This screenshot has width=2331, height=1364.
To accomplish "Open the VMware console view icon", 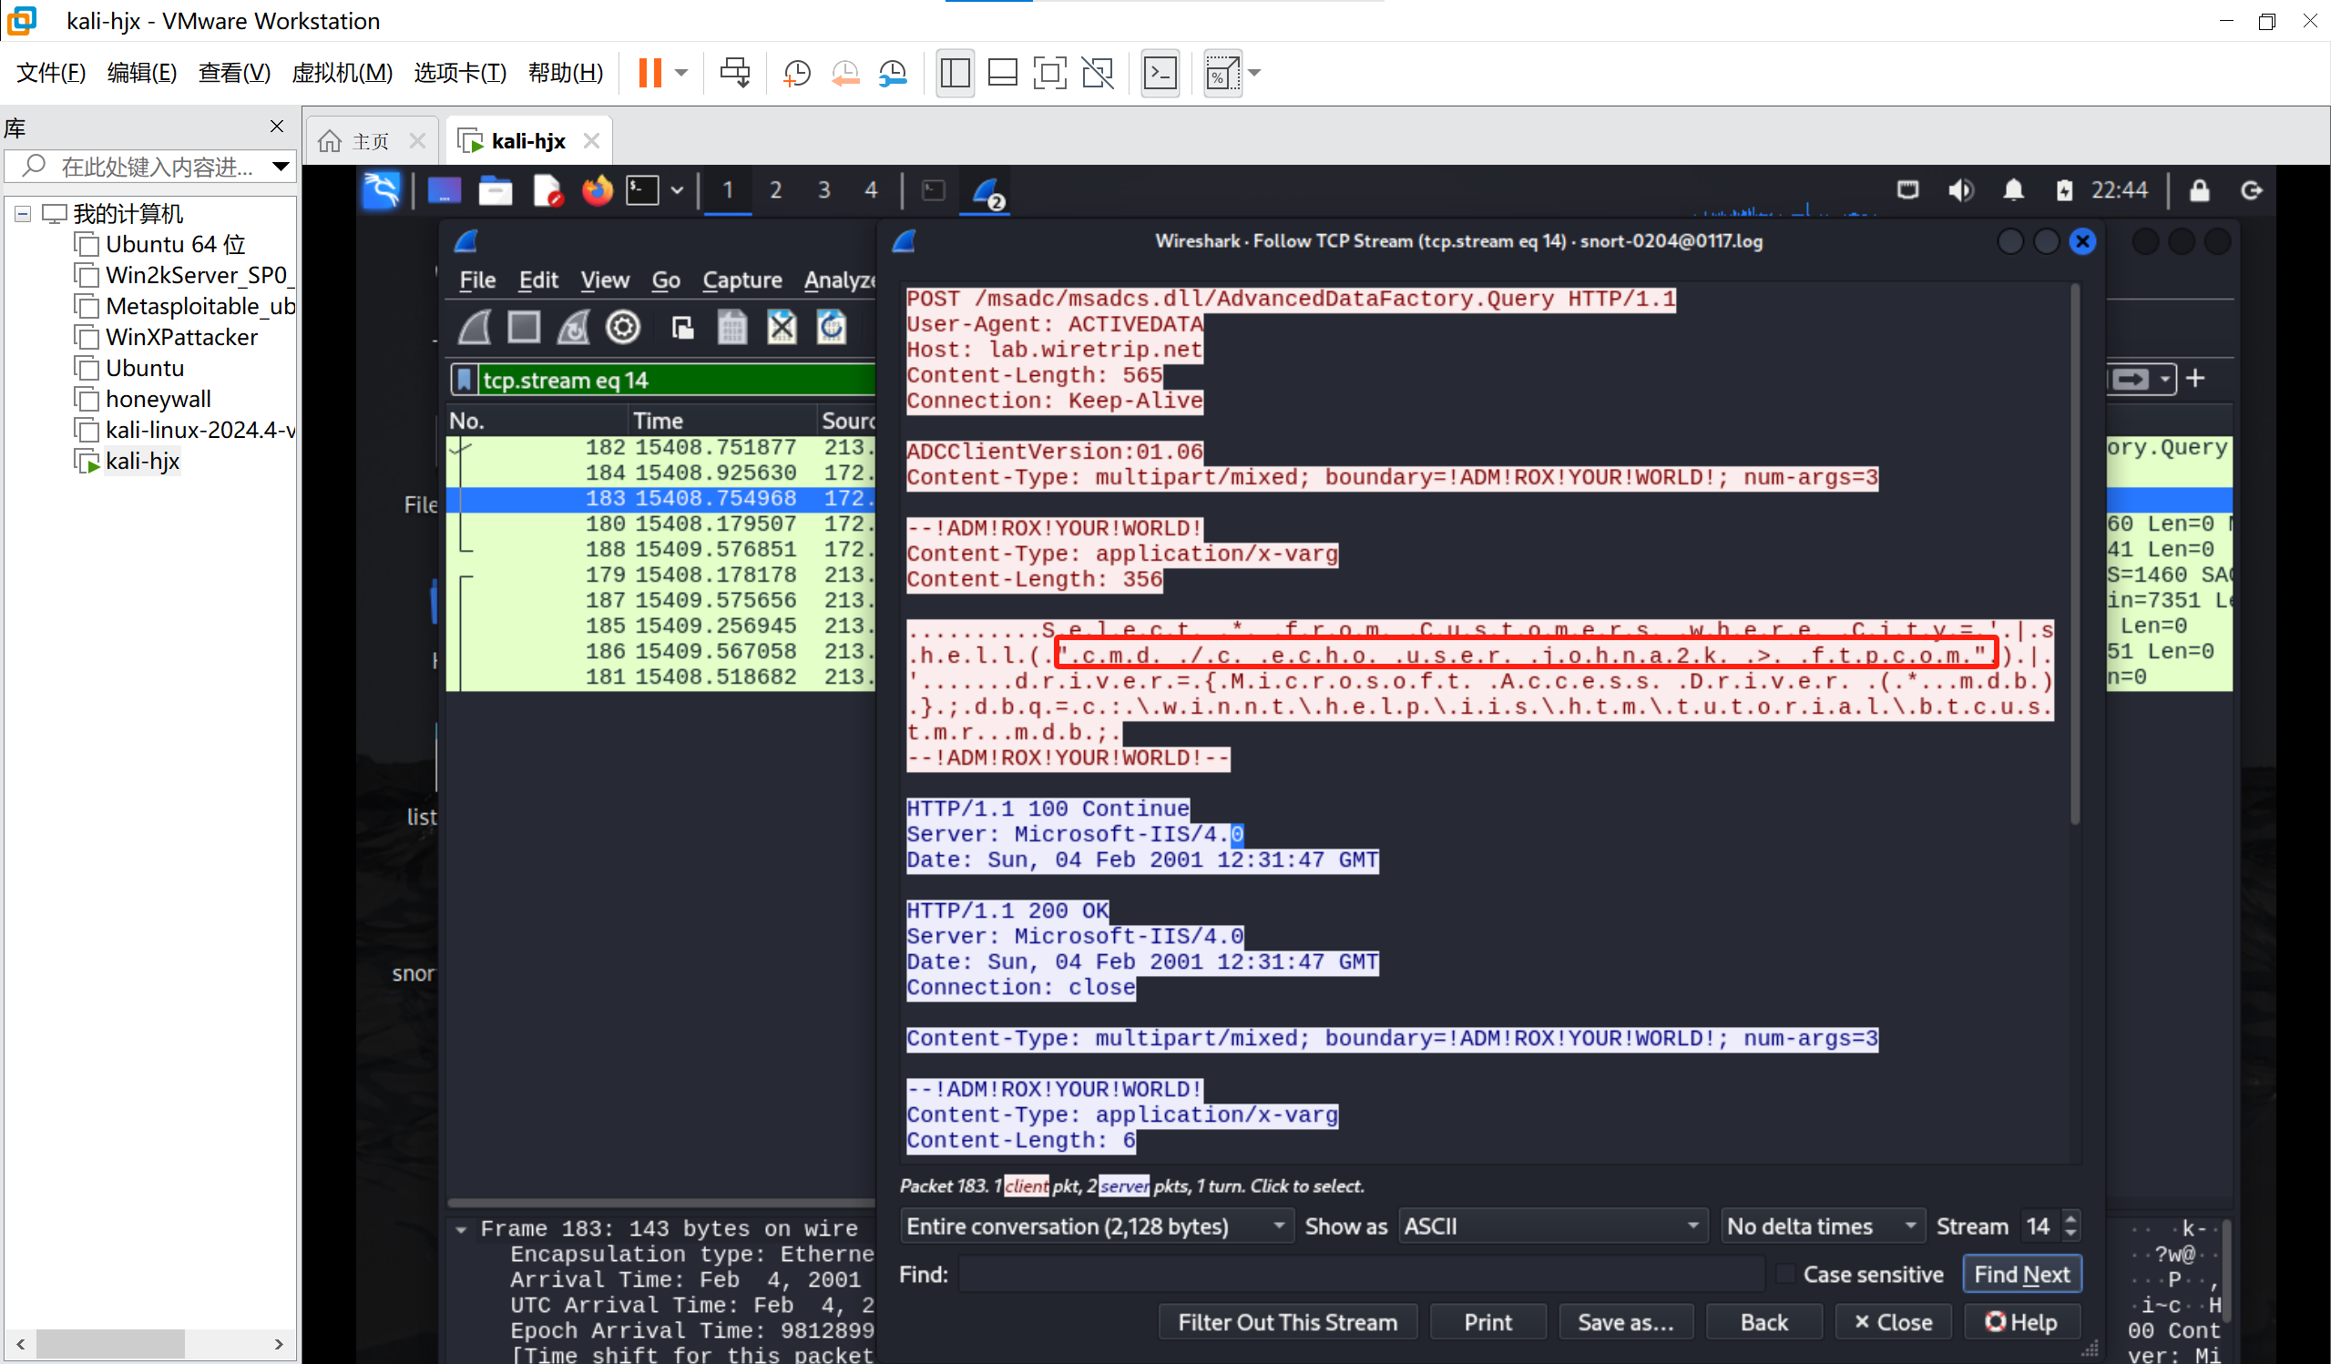I will [x=1160, y=73].
